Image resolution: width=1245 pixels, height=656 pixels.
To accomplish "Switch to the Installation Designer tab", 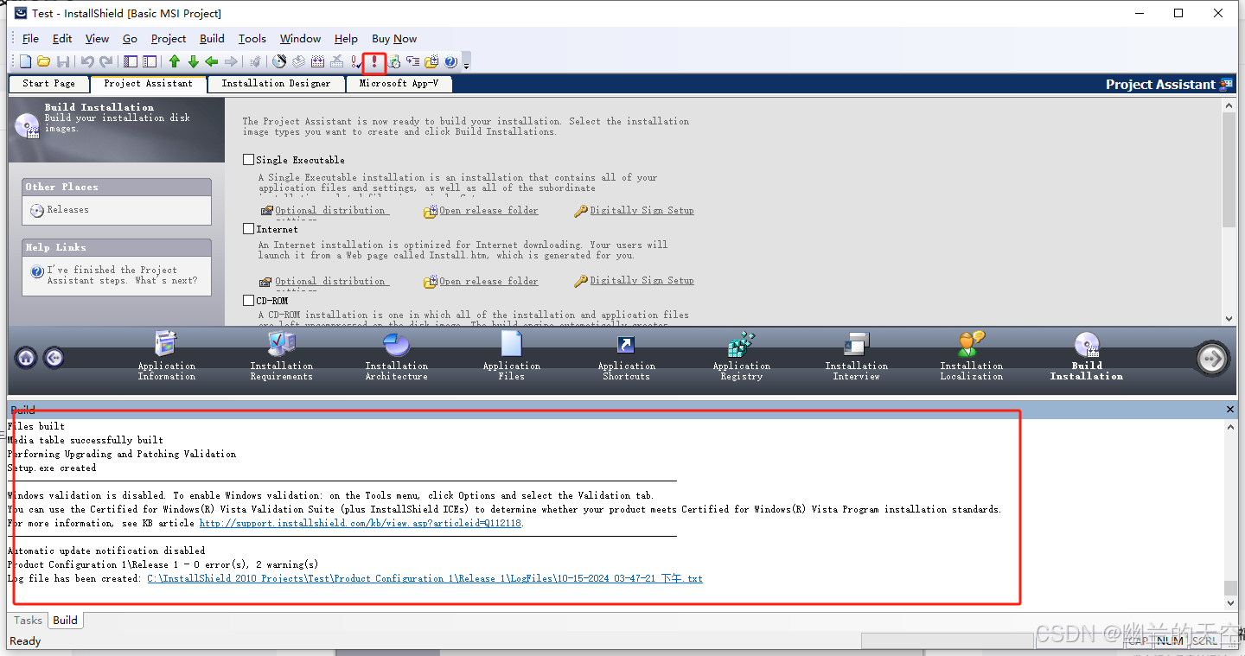I will pos(276,84).
